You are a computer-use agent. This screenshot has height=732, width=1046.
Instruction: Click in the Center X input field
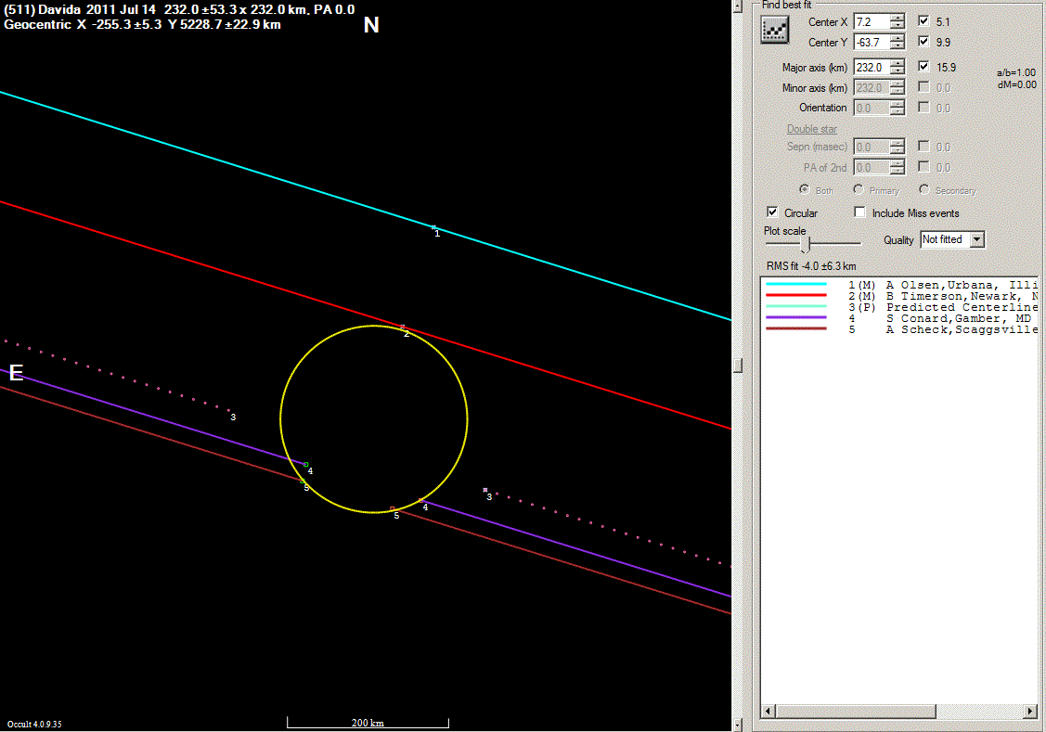pyautogui.click(x=870, y=20)
